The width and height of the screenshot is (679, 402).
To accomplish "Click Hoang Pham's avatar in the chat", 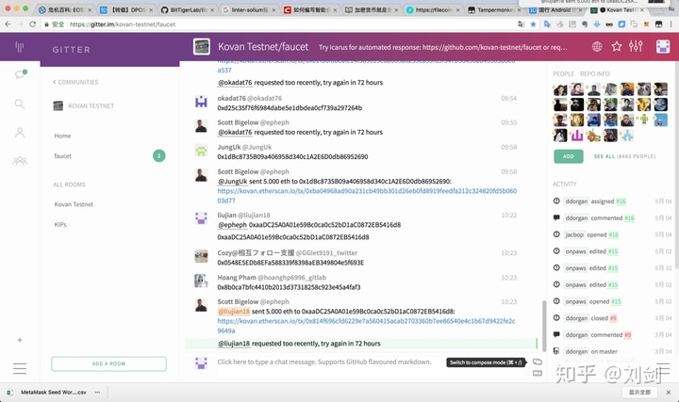I will point(201,281).
